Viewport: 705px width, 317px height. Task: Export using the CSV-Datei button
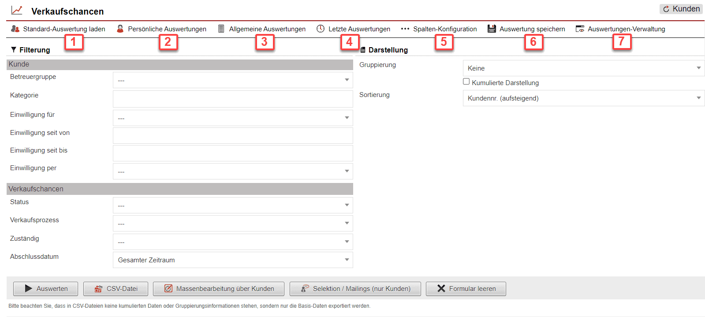tap(116, 289)
